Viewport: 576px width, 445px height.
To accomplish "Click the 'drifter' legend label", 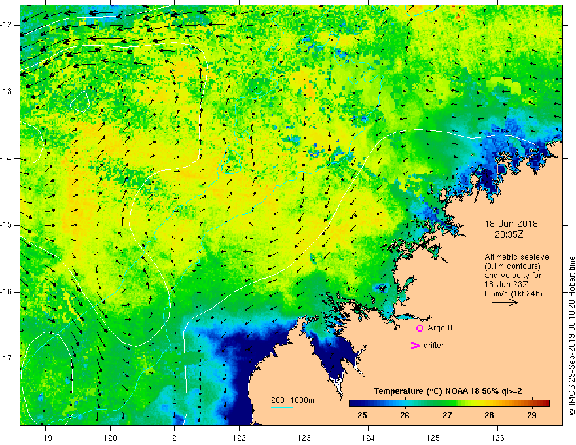I will pyautogui.click(x=433, y=346).
